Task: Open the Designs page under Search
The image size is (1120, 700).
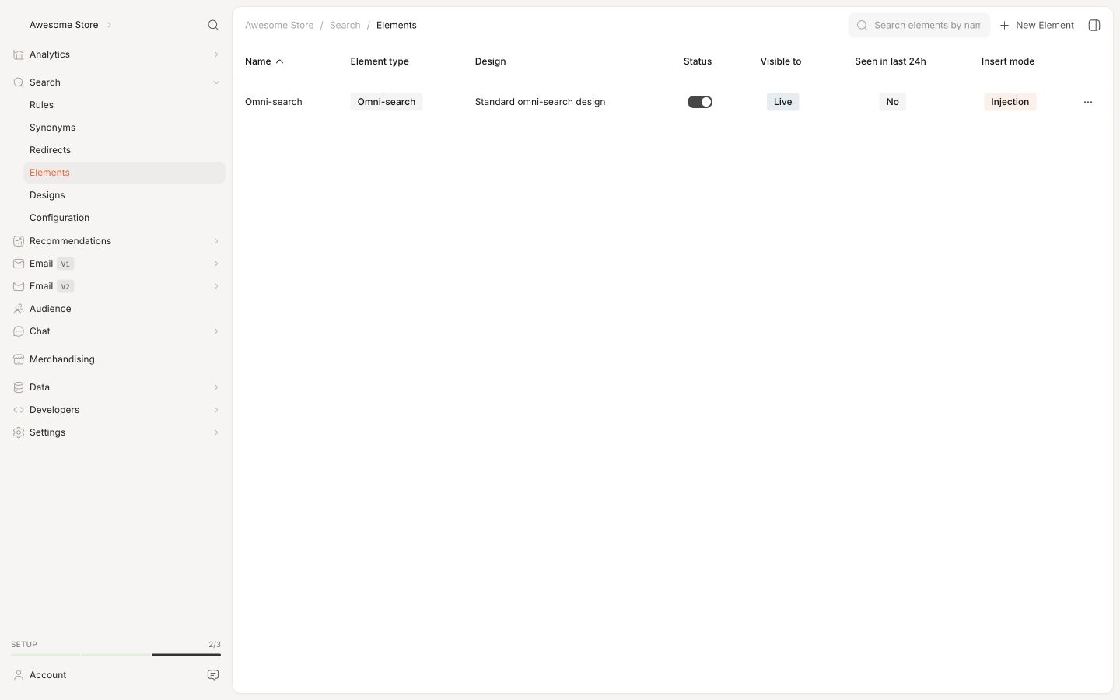Action: point(124,195)
